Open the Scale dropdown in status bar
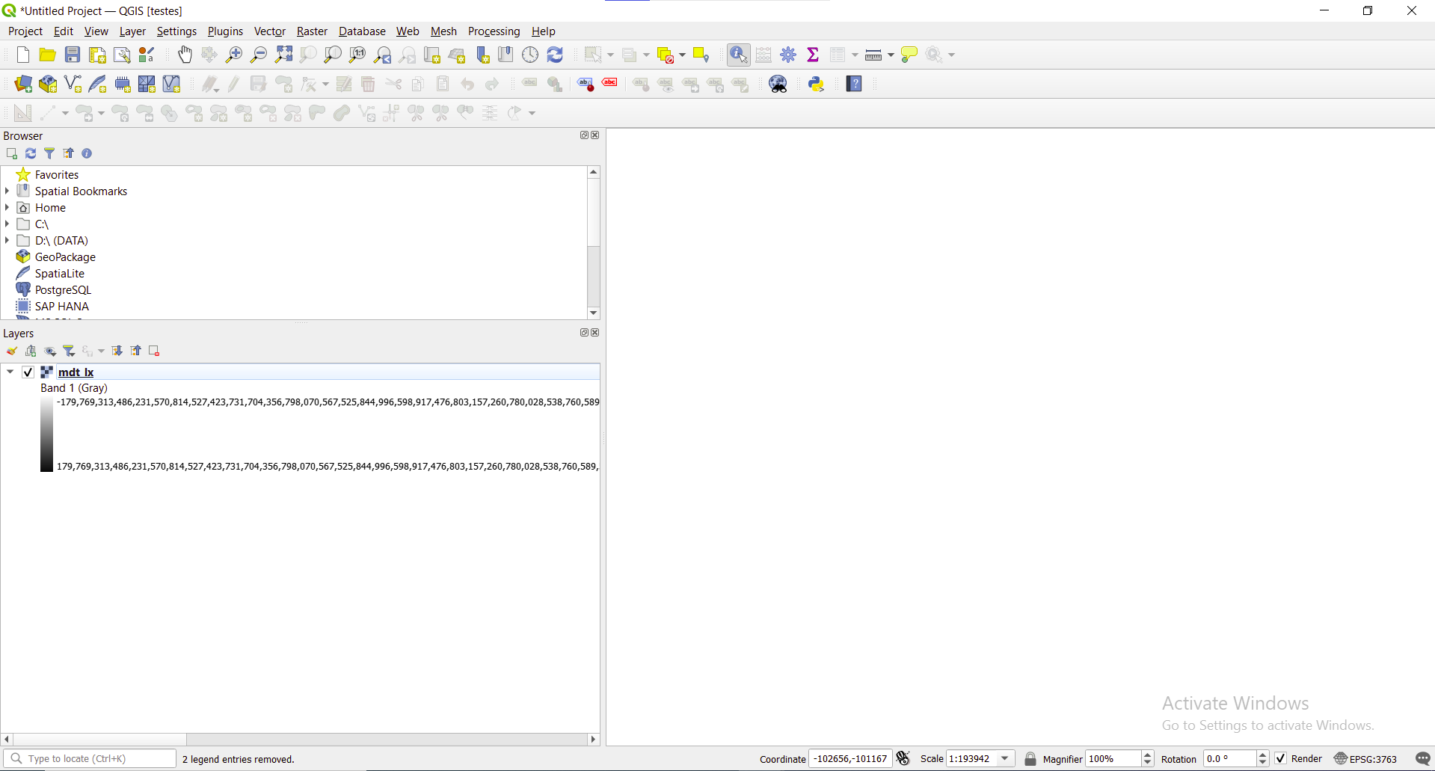Viewport: 1435px width, 771px height. tap(1003, 758)
